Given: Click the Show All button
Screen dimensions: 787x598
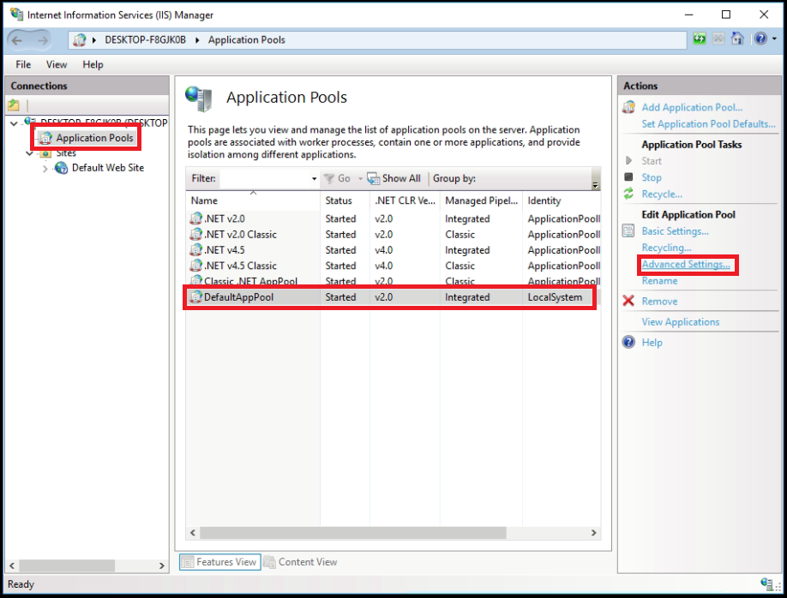Looking at the screenshot, I should tap(394, 178).
